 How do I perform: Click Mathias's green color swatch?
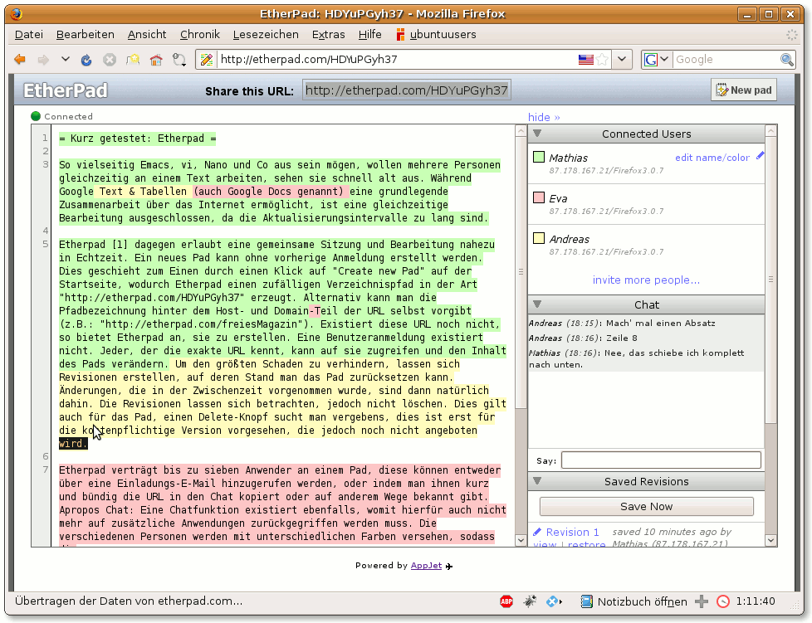coord(539,157)
